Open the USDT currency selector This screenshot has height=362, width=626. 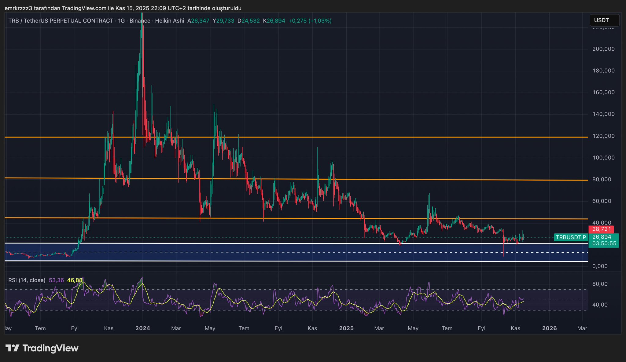[604, 20]
